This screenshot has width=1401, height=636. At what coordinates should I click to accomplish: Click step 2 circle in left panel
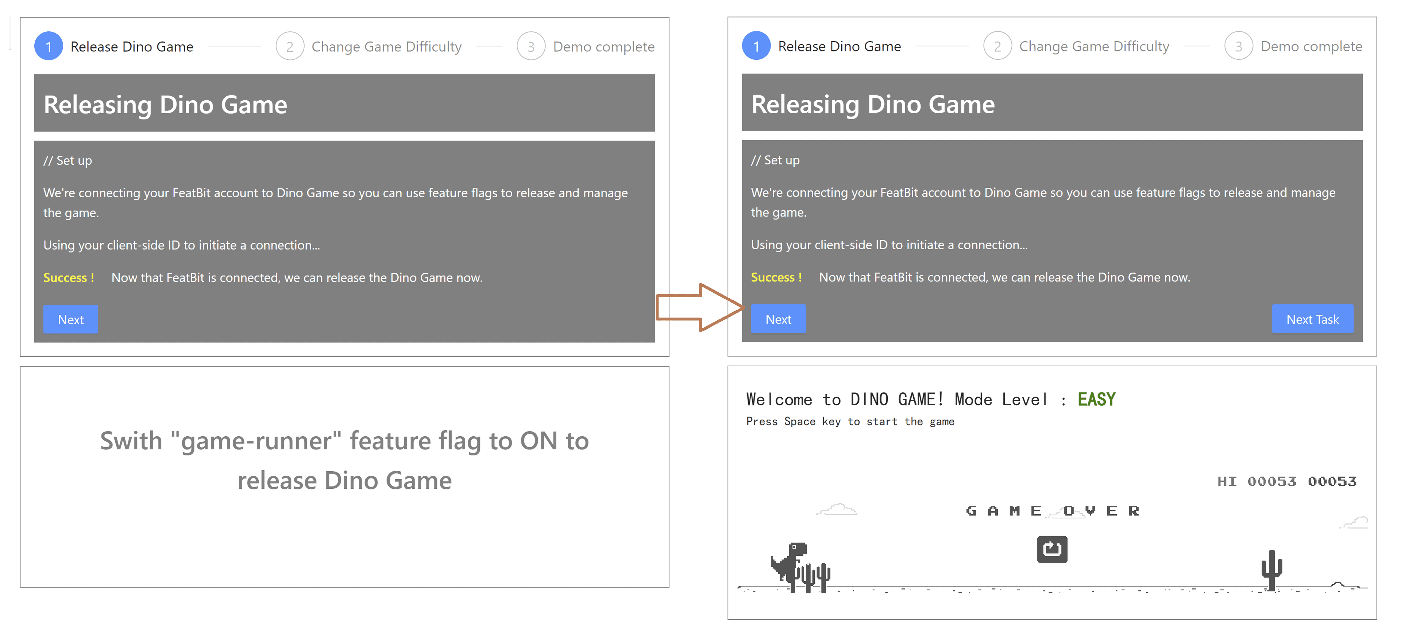point(289,47)
